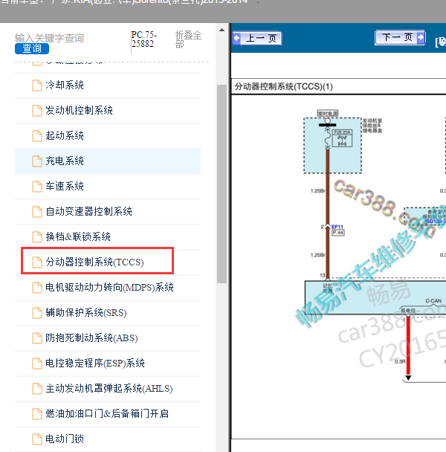The image size is (446, 452).
Task: Click document icon beside 燃油加油口门&后备箱门开启
Action: (37, 413)
